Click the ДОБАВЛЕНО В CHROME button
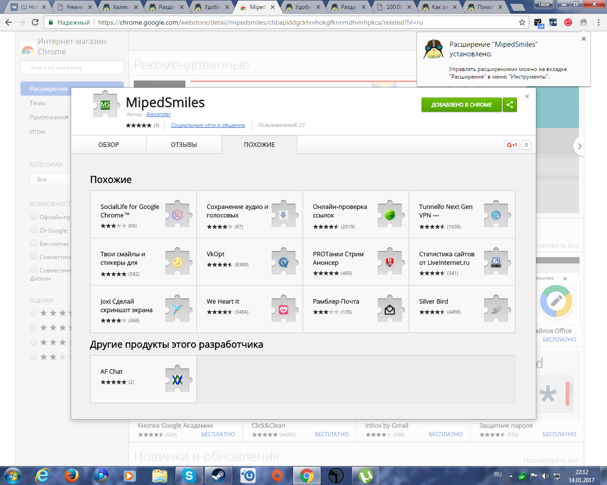Screen dimensions: 607x485 click(461, 105)
